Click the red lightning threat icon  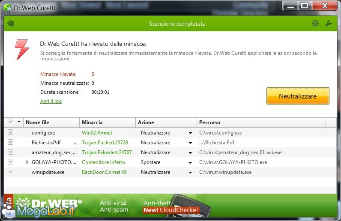22,50
